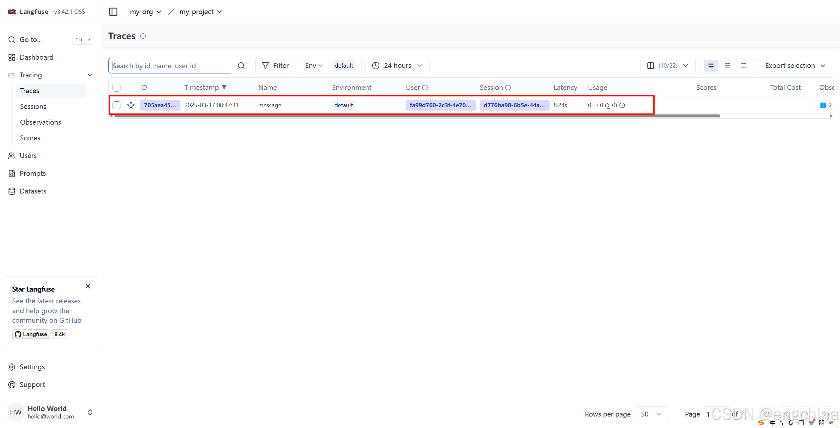Click the search by id input field

click(x=170, y=66)
